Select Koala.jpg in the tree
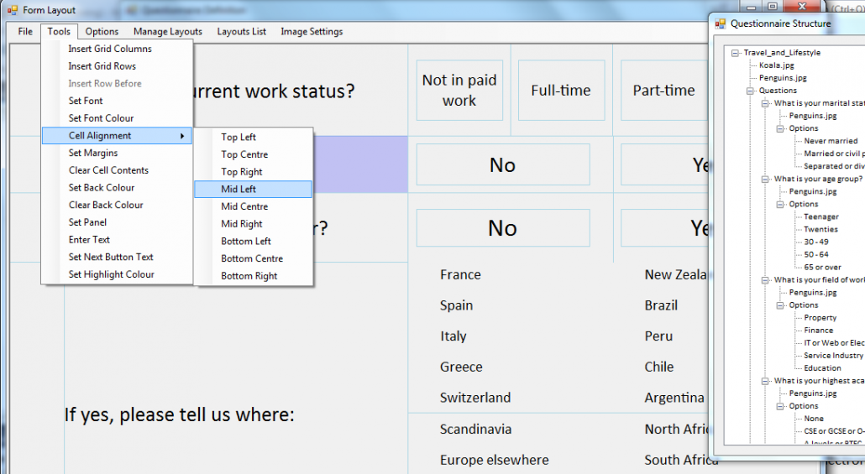The width and height of the screenshot is (865, 474). 776,65
